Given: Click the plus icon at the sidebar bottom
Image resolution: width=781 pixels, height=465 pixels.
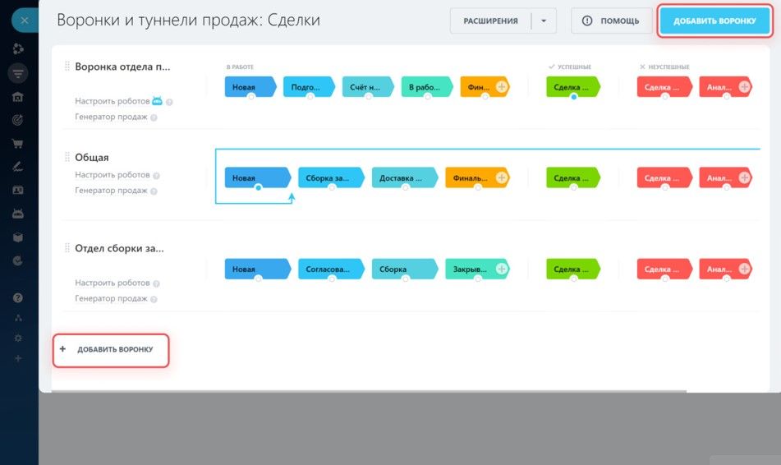Looking at the screenshot, I should (18, 358).
